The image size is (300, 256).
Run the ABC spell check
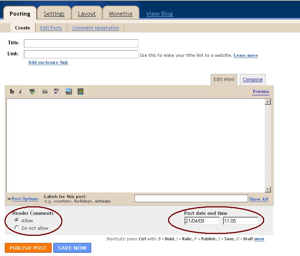pos(57,91)
